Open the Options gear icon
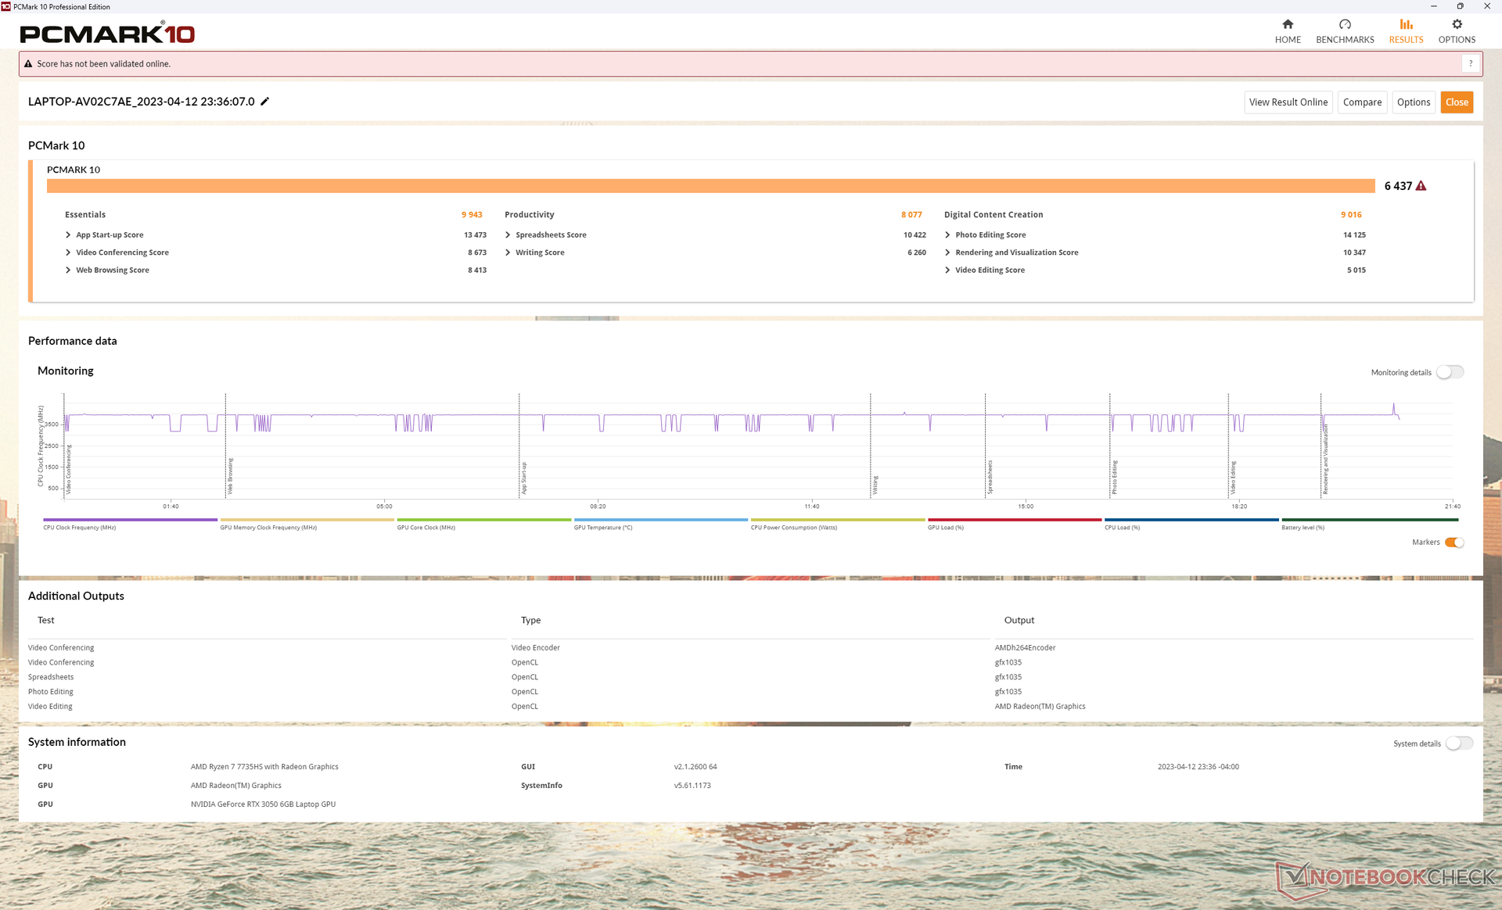The image size is (1502, 910). click(1457, 24)
